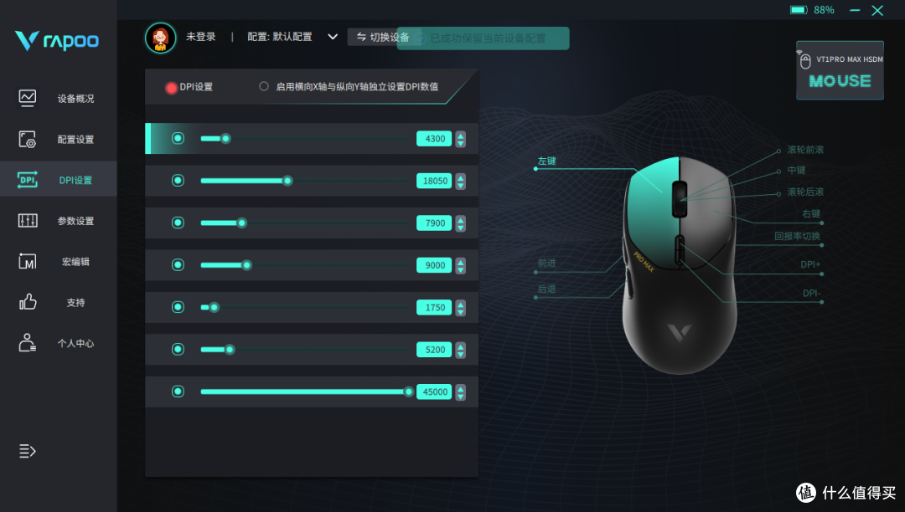
Task: Click the 7900 DPI value field
Action: point(434,223)
